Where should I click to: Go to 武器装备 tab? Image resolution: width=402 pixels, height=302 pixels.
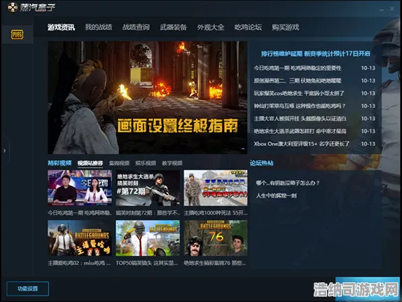173,27
